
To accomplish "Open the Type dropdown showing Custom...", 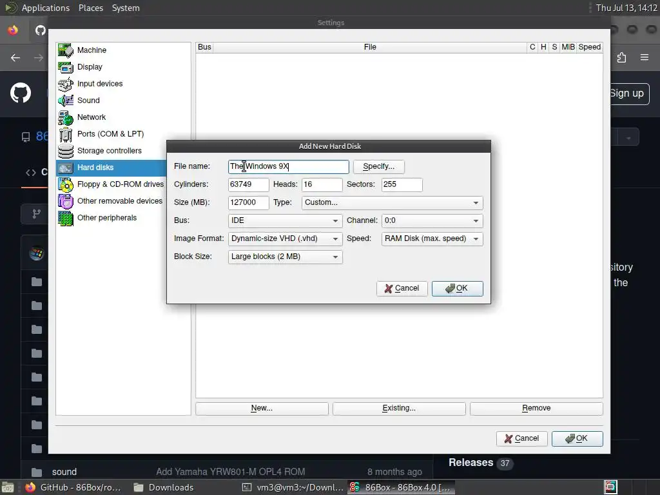I will [x=392, y=202].
